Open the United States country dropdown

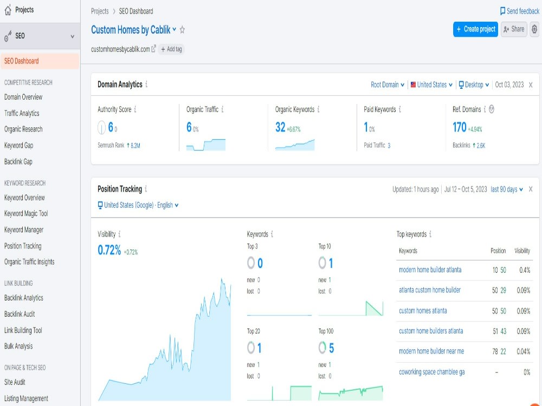[x=431, y=84]
